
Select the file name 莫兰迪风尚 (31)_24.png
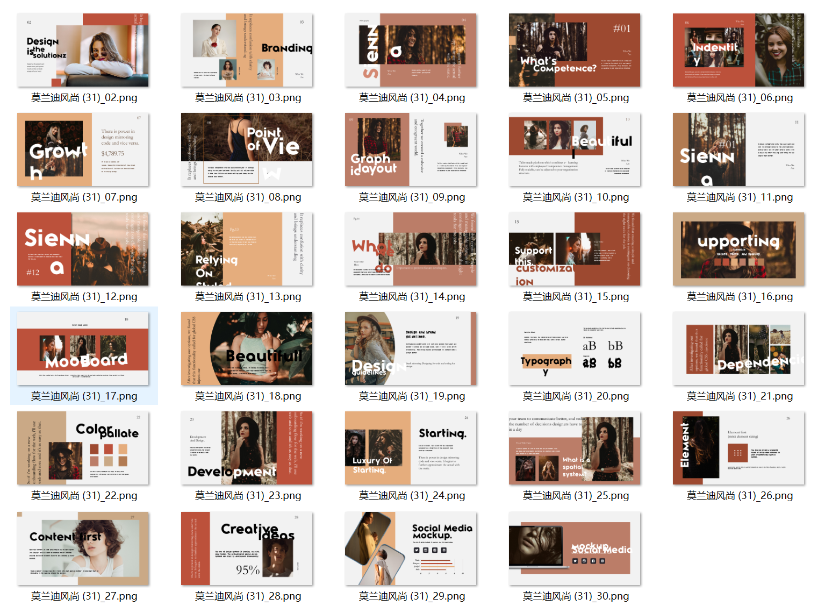point(412,495)
